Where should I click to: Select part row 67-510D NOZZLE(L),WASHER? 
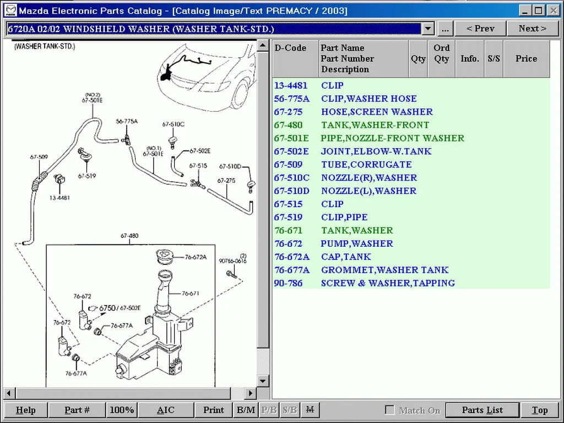411,191
